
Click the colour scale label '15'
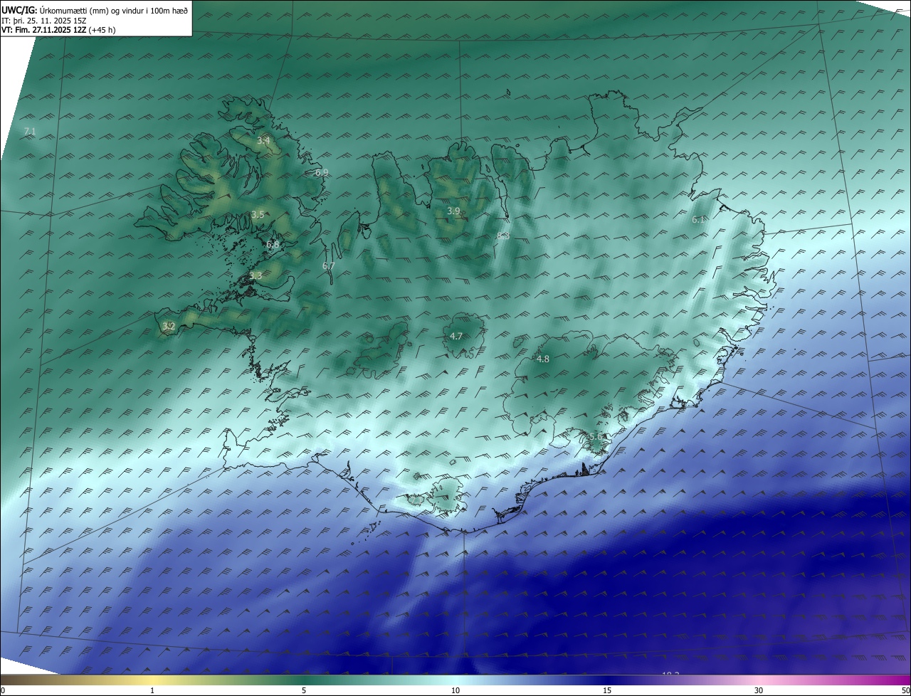click(x=607, y=690)
